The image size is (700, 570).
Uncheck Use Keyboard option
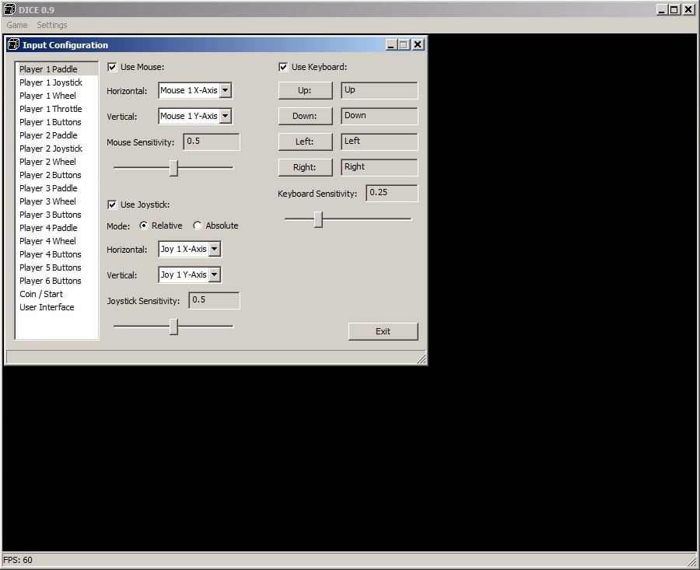[283, 67]
